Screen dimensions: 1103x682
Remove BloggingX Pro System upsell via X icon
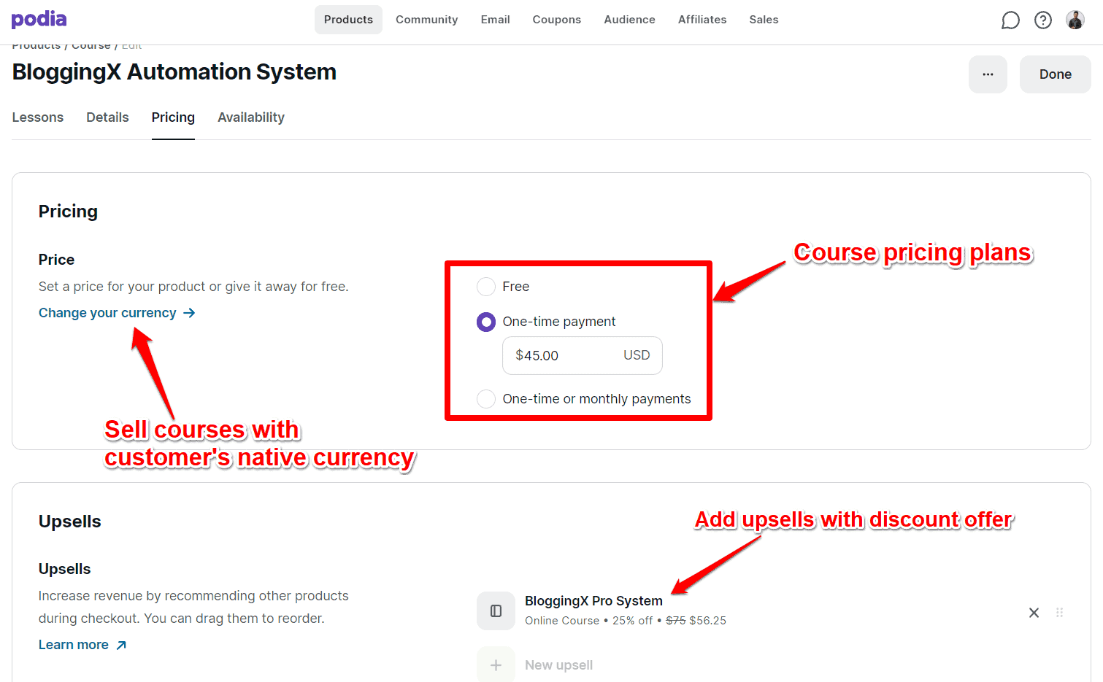click(1034, 613)
